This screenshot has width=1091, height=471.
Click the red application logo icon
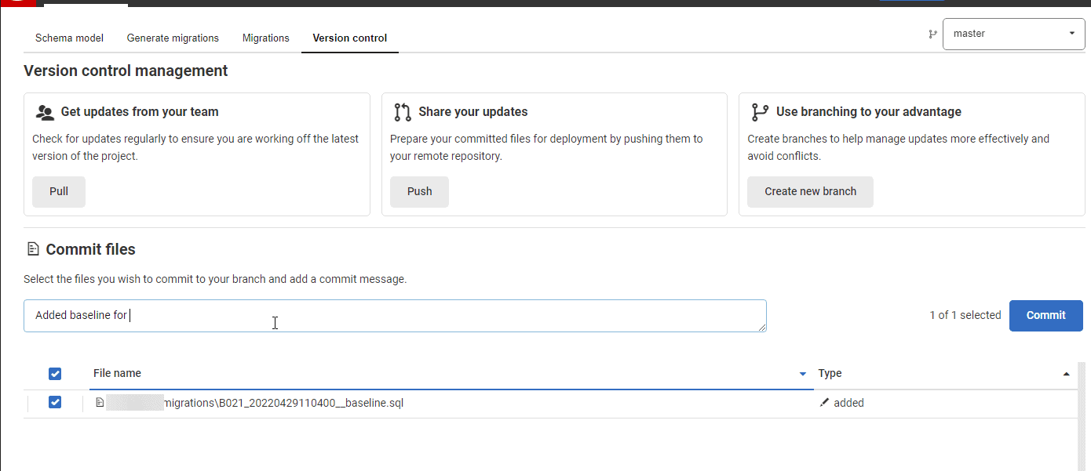coord(16,2)
